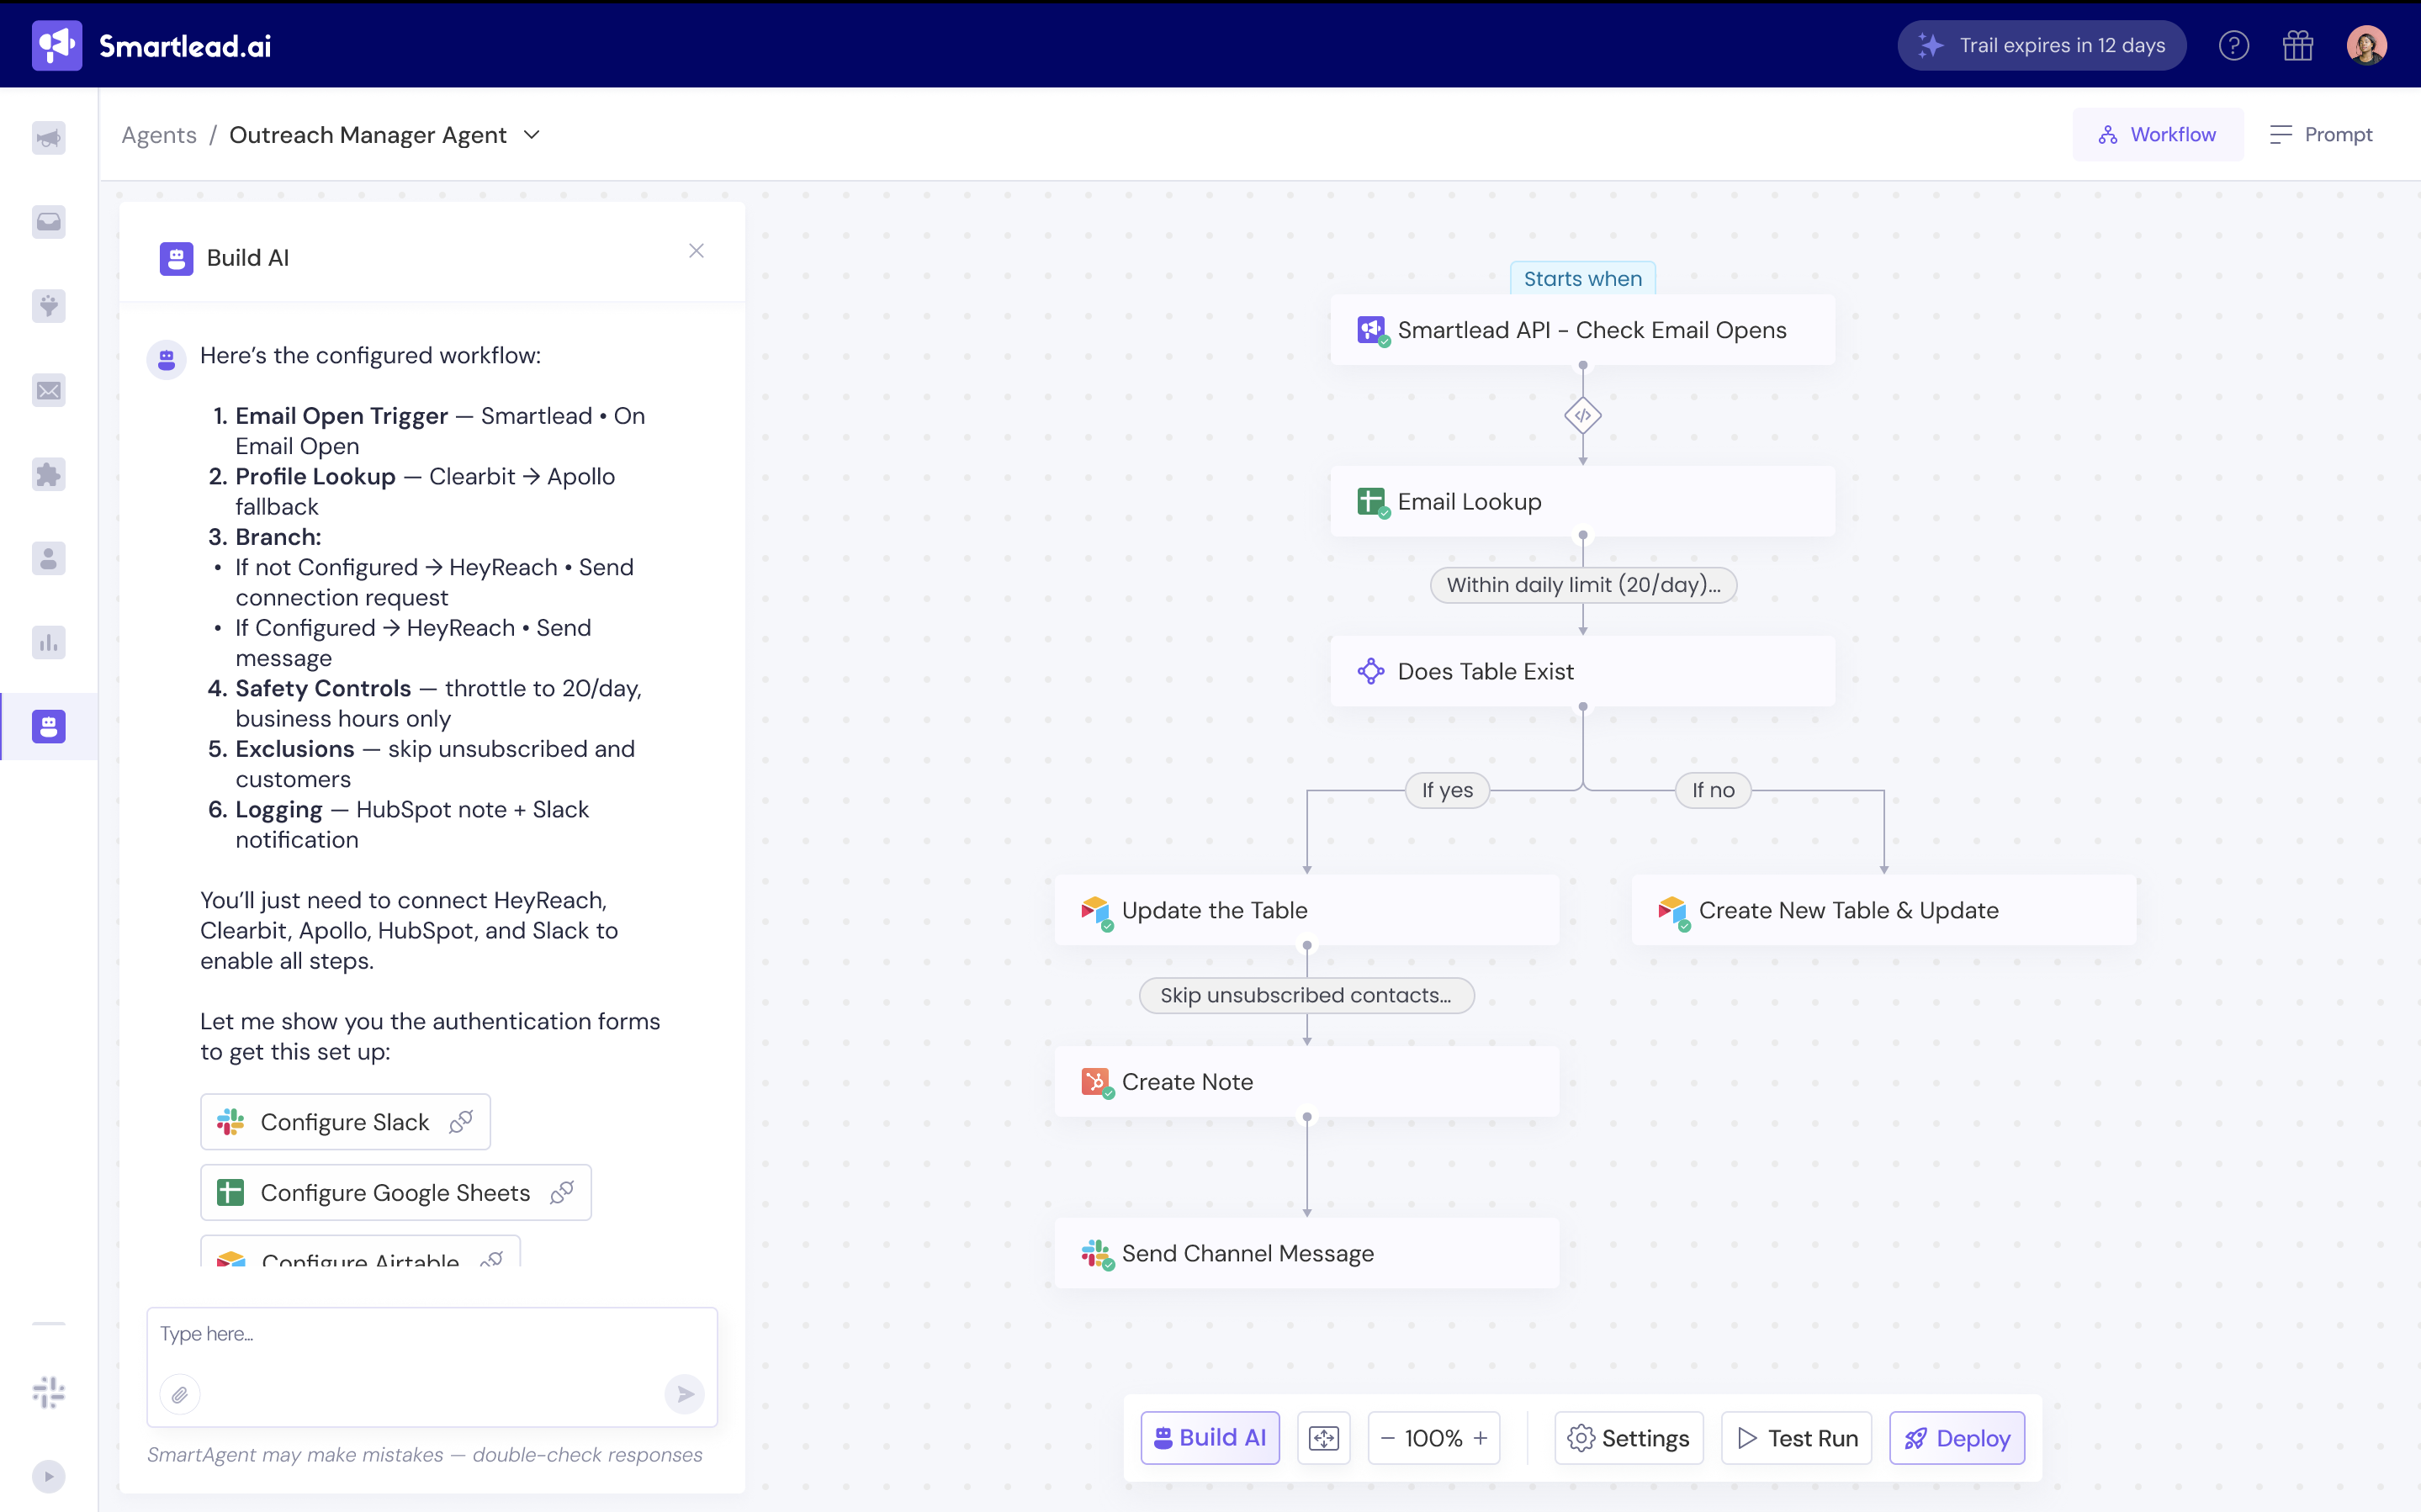Click the link icon on Configure Google Sheets
This screenshot has height=1512, width=2421.
pyautogui.click(x=562, y=1192)
